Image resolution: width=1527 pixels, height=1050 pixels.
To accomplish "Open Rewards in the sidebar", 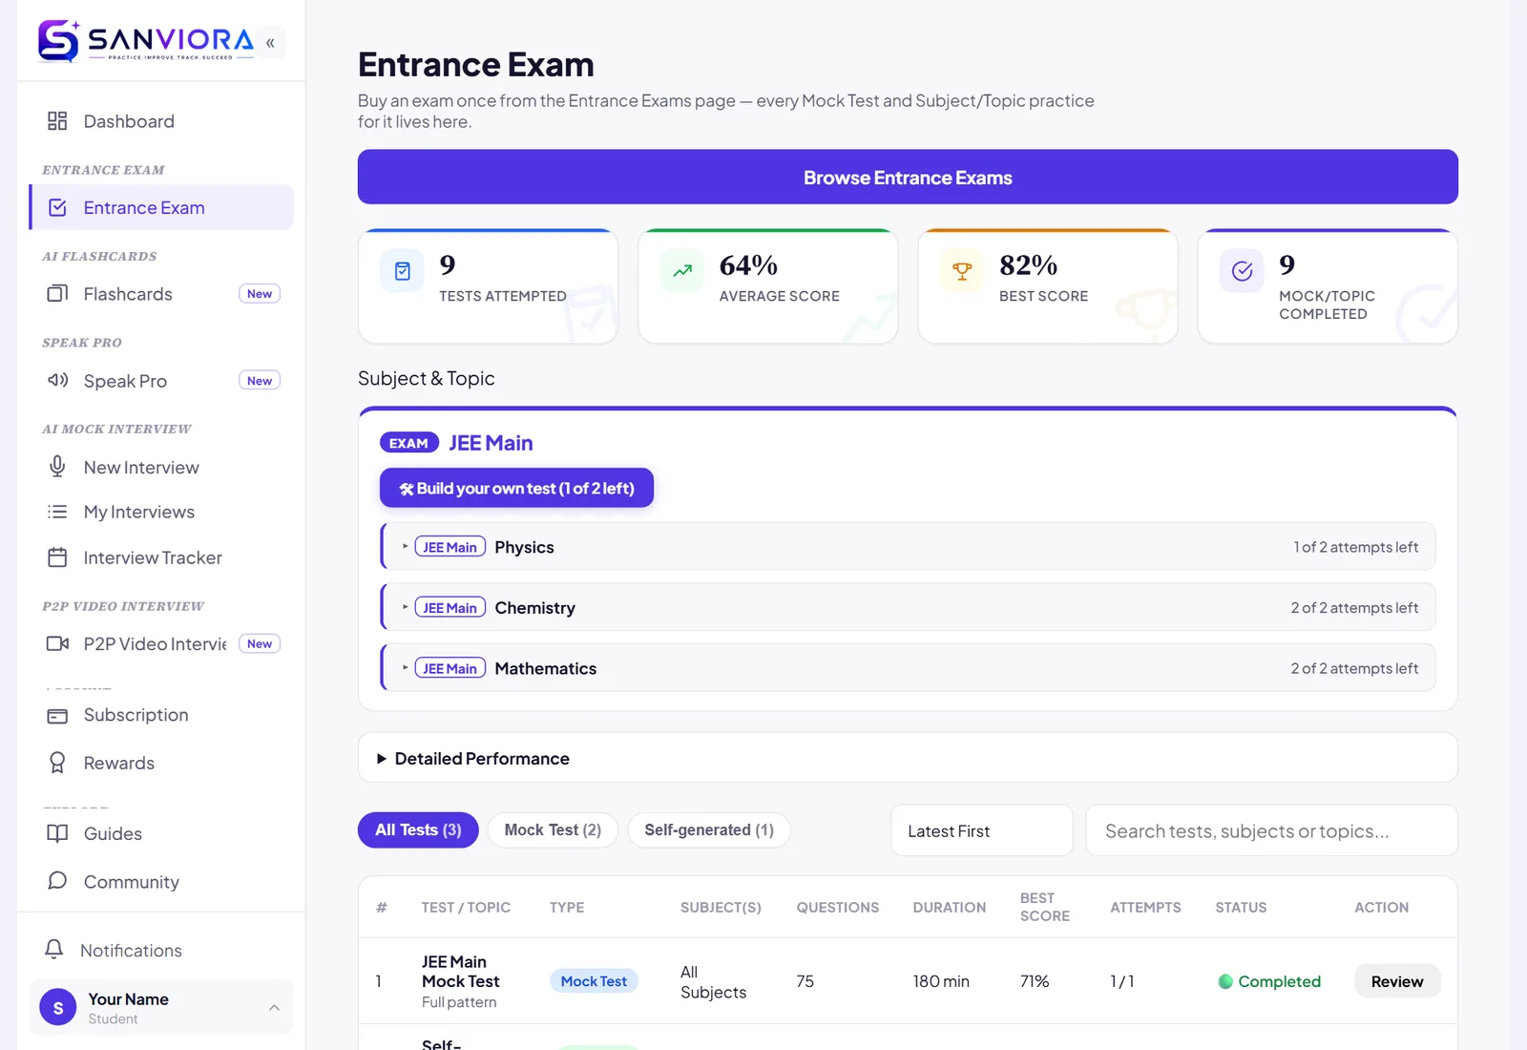I will click(x=161, y=763).
